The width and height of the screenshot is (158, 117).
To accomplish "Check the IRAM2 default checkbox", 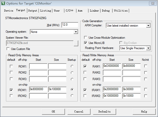I will coord(85,96).
